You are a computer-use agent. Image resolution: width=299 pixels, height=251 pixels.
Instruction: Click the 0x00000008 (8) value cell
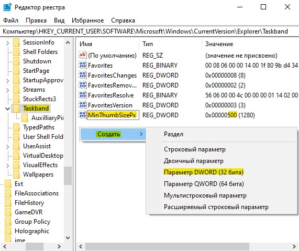pyautogui.click(x=225, y=75)
